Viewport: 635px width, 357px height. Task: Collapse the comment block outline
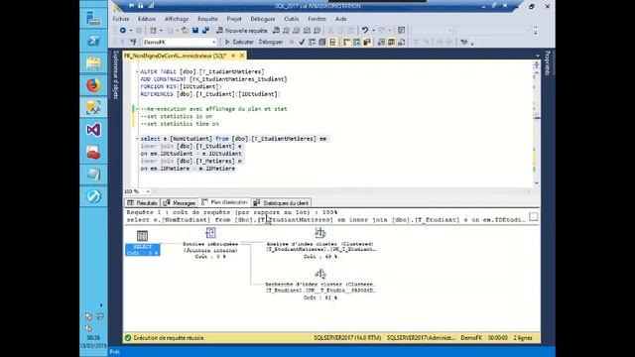[137, 109]
